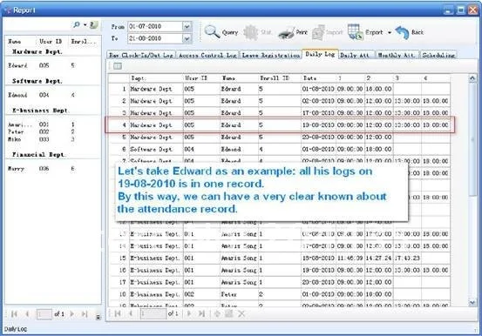Viewport: 482px width, 336px height.
Task: Go to previous page in log grid pager
Action: click(x=131, y=313)
